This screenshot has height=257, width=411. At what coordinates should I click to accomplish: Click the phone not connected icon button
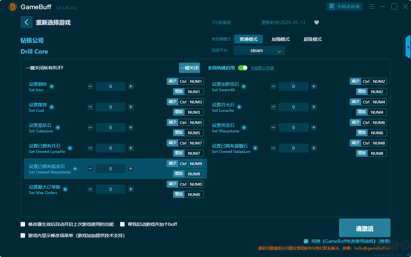pos(345,6)
